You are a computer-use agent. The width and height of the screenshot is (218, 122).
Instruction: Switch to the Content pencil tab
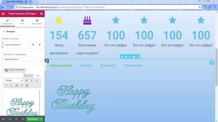(7, 22)
